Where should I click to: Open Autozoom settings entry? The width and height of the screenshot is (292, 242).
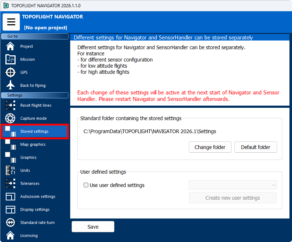click(38, 196)
